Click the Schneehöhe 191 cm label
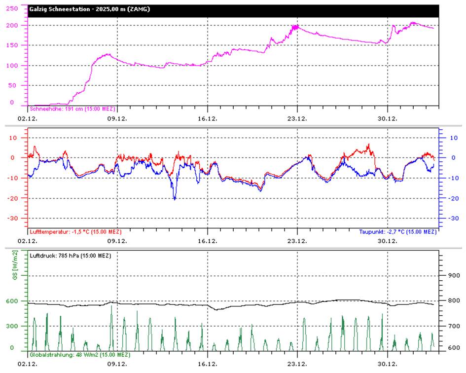This screenshot has height=373, width=466. tap(72, 109)
